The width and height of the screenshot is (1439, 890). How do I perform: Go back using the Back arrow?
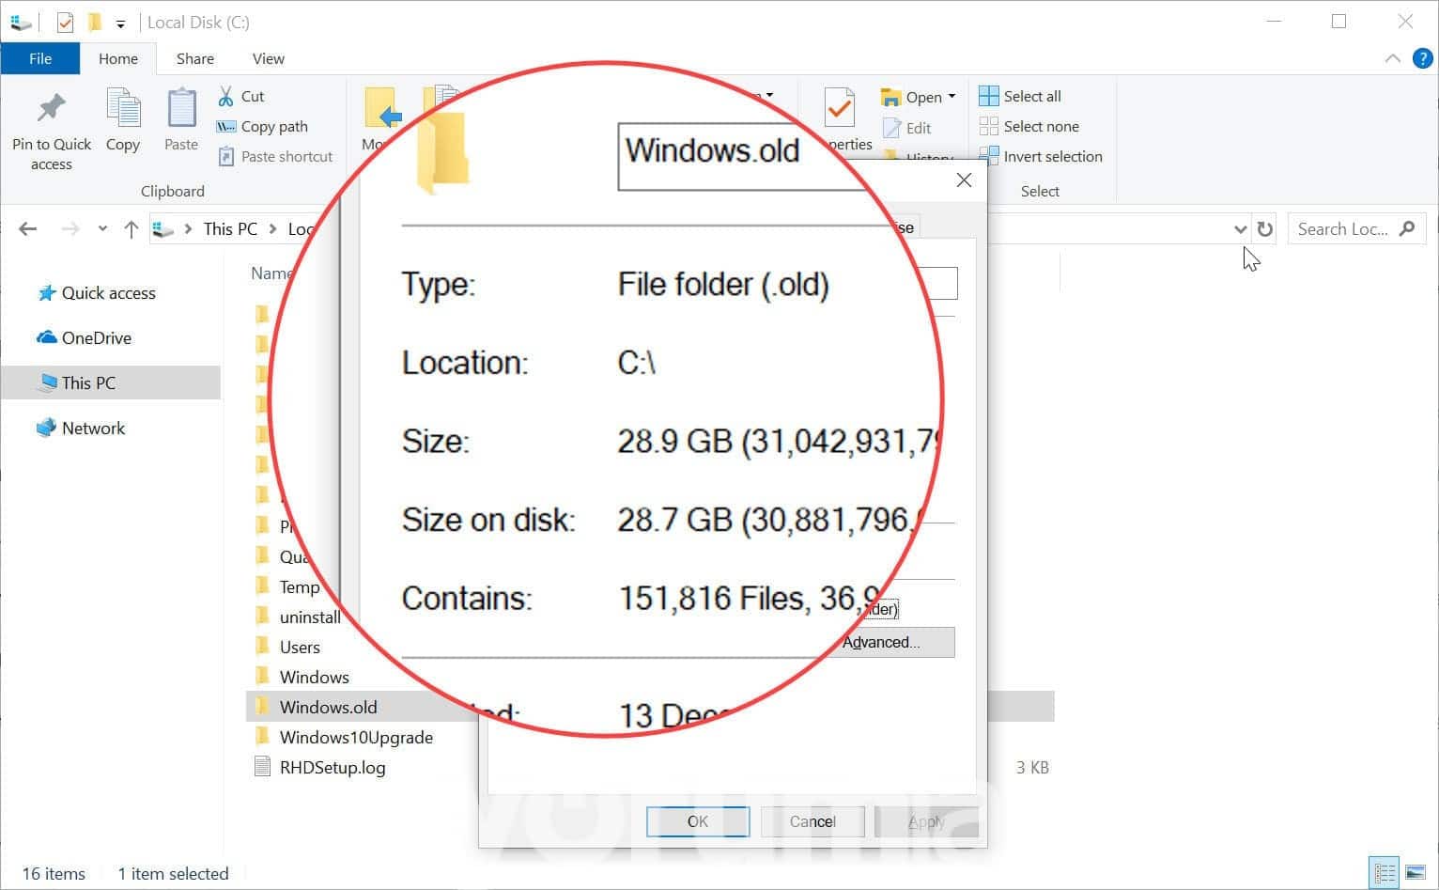[28, 228]
